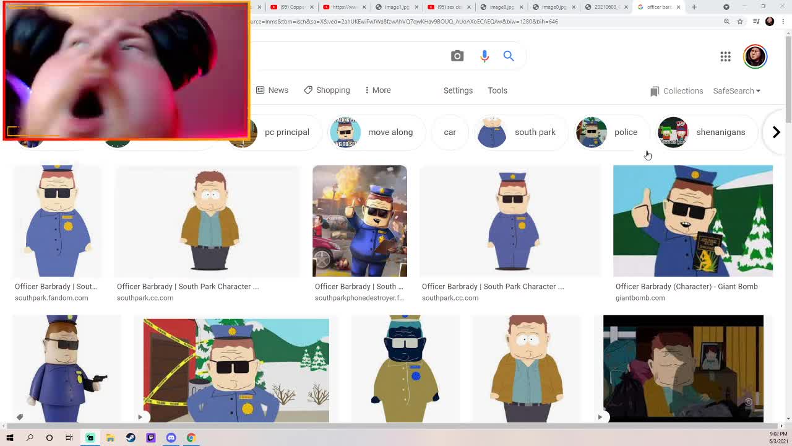Image resolution: width=792 pixels, height=446 pixels.
Task: Filter by 'shenanigans' chip
Action: pos(706,132)
